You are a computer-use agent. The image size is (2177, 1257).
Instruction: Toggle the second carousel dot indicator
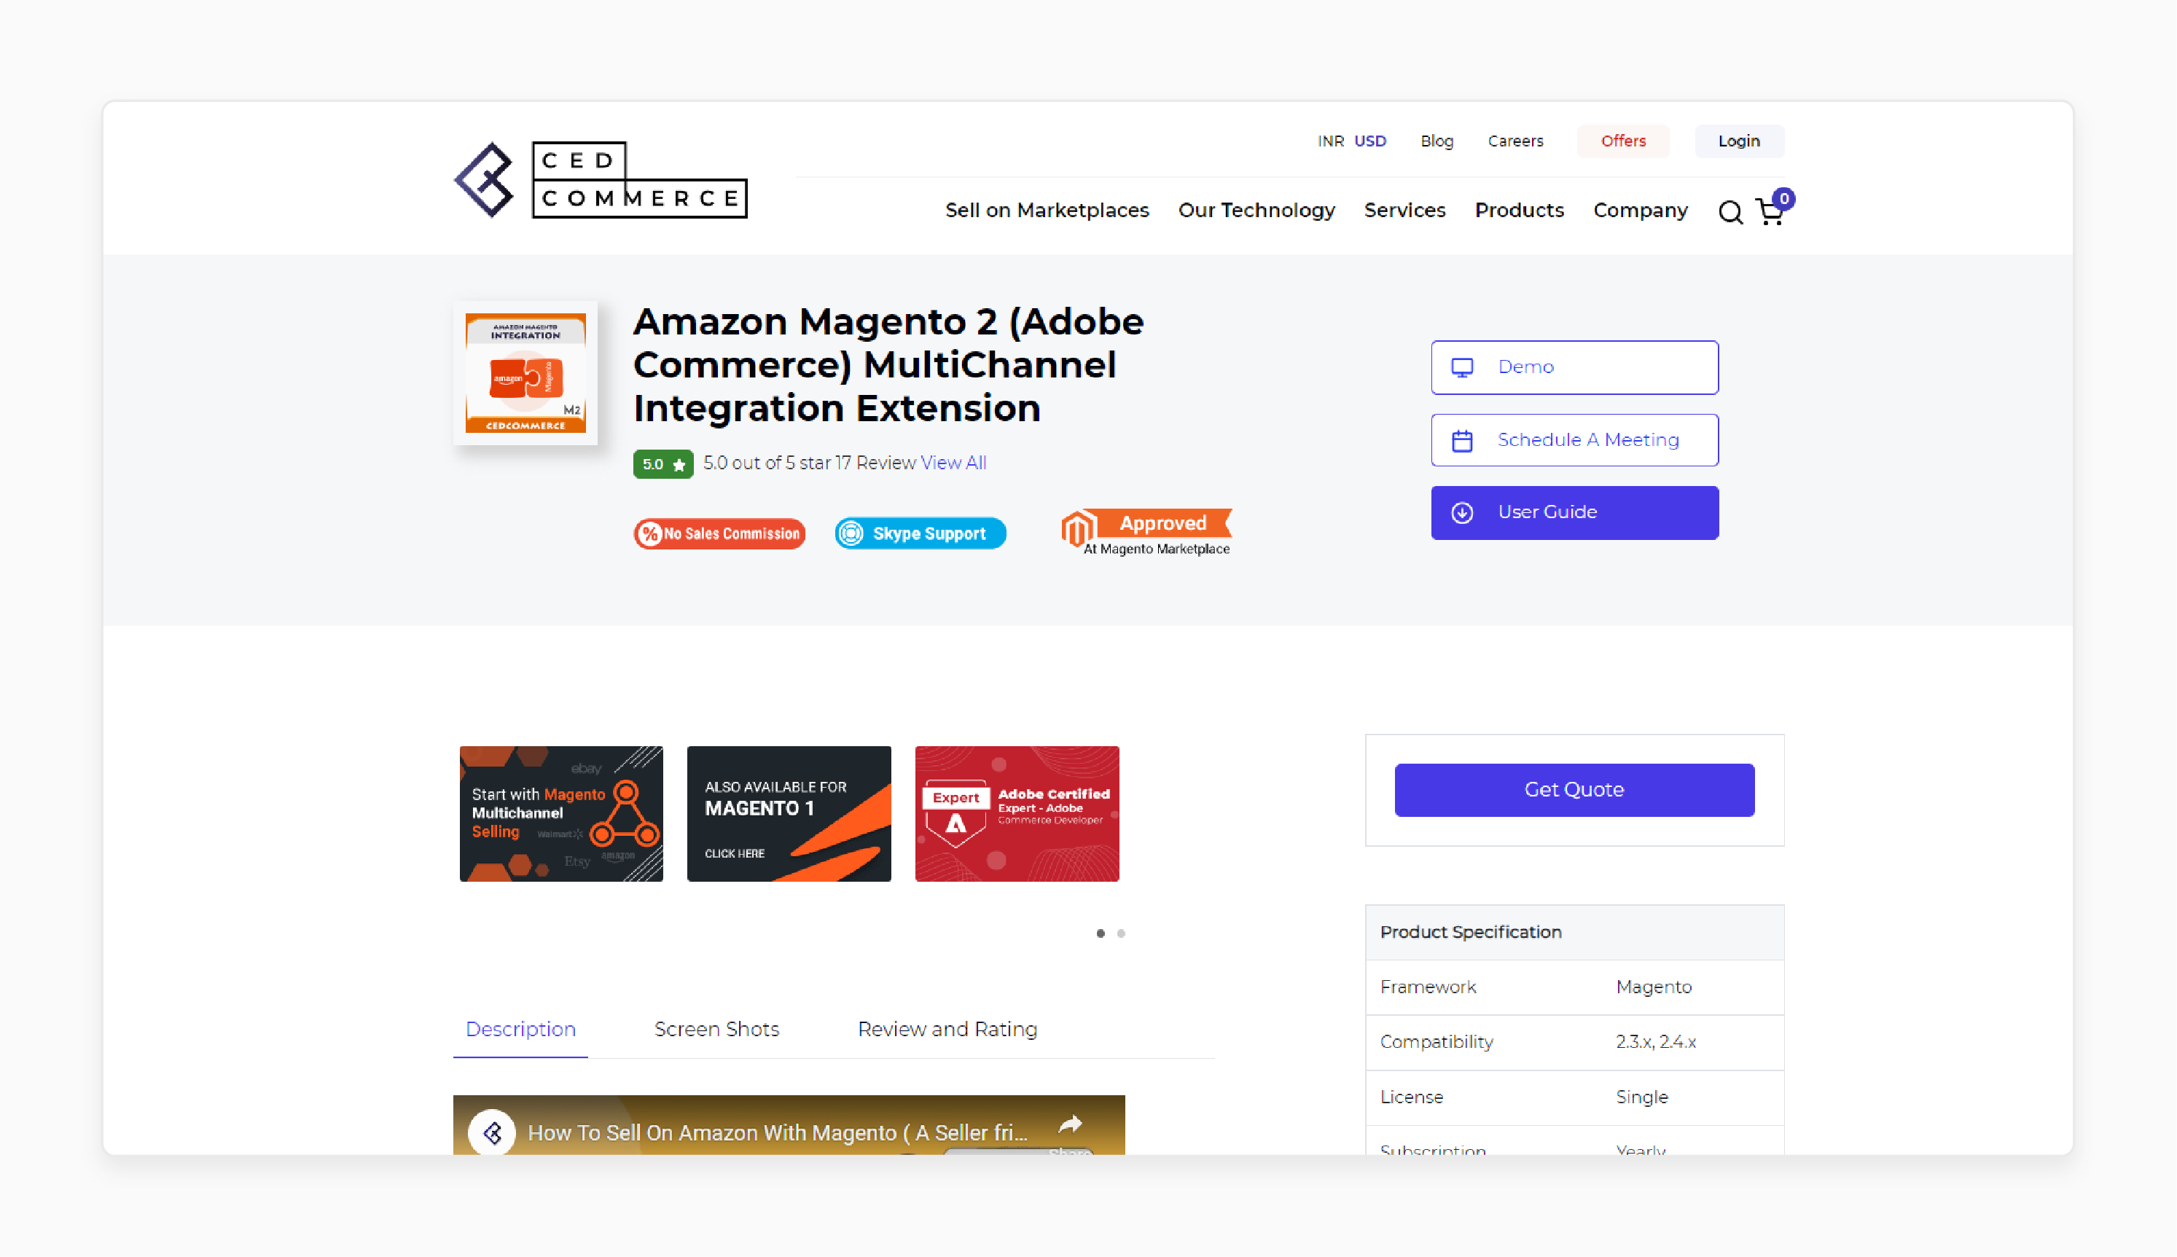(1121, 933)
